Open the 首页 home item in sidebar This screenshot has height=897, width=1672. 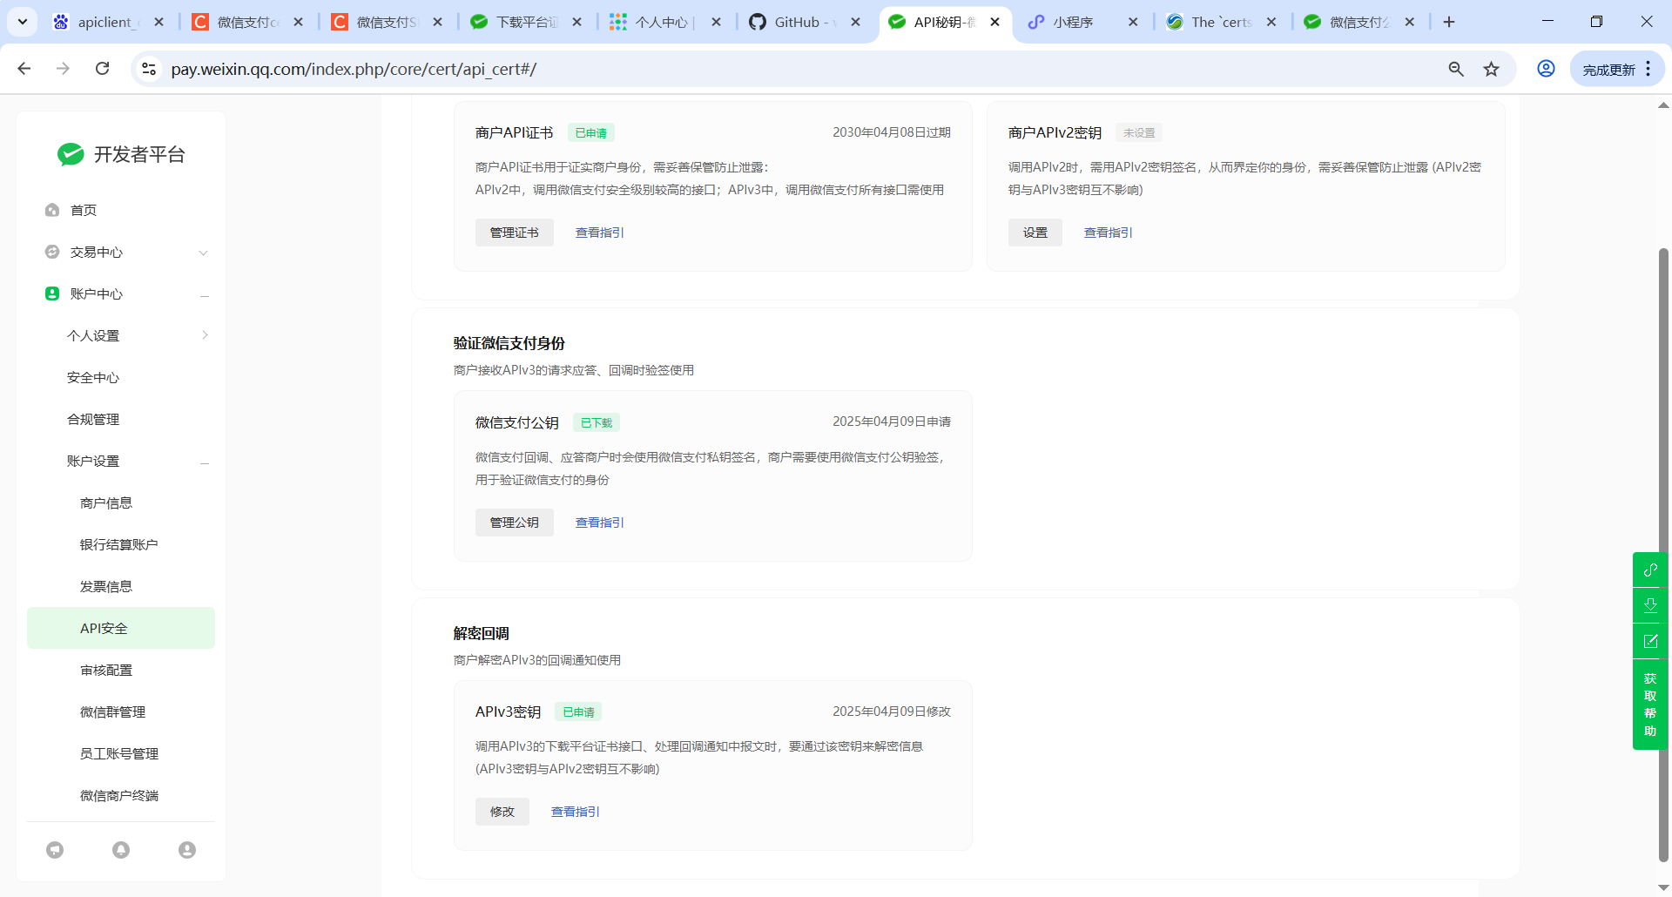[84, 210]
